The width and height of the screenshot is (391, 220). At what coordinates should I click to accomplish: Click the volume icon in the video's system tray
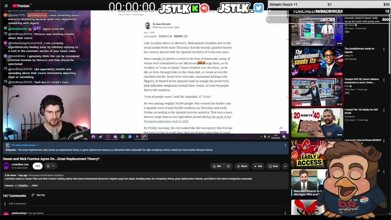coord(269,137)
